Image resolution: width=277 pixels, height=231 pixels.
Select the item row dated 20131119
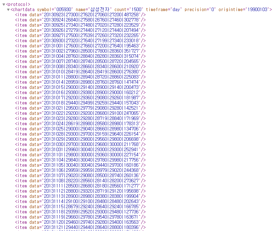[80, 217]
